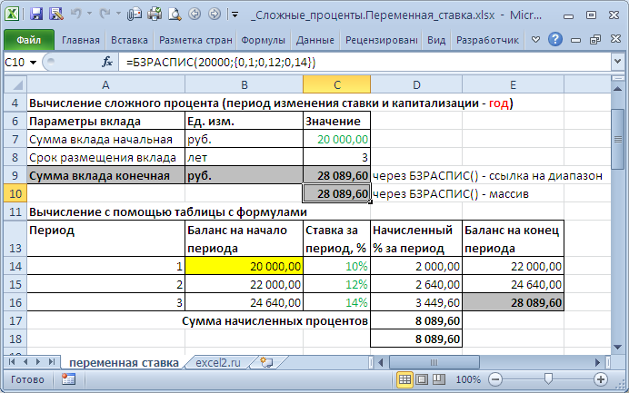Click the yellow cell with 20 000,00
This screenshot has height=393, width=629.
(244, 267)
